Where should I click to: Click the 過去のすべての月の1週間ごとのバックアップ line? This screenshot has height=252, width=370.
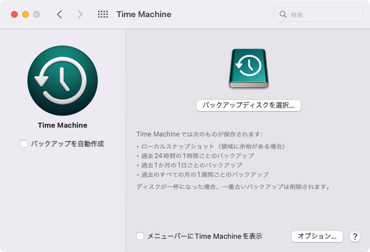(x=203, y=175)
